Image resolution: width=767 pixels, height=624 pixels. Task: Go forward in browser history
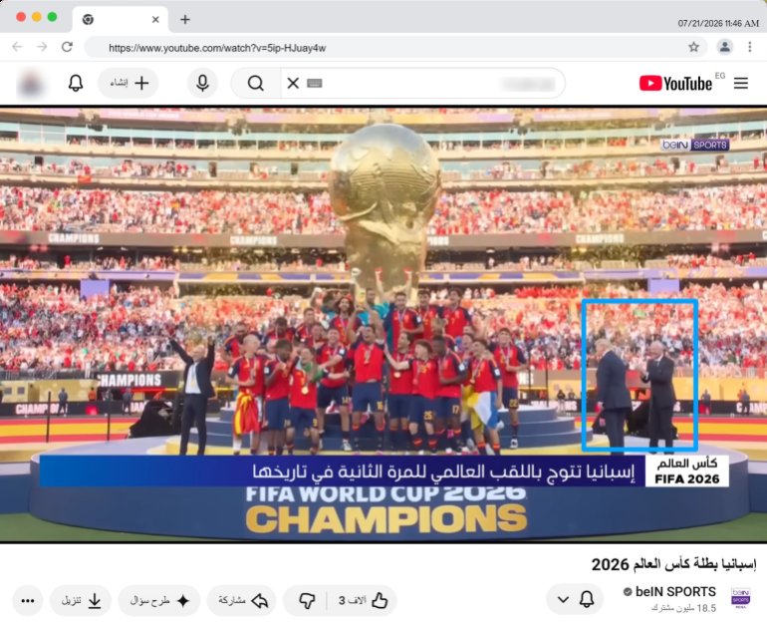click(42, 47)
